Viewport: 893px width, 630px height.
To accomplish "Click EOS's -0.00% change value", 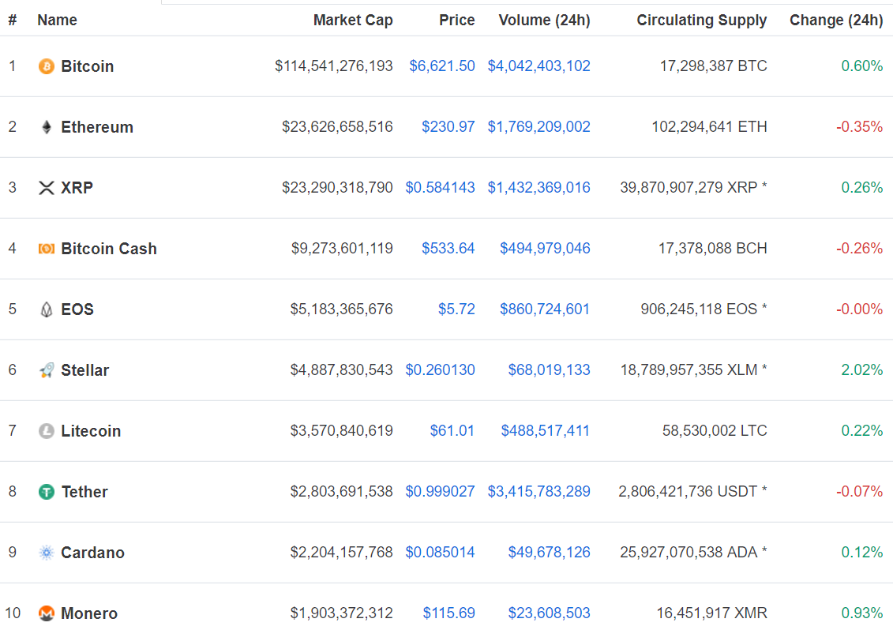I will point(859,309).
